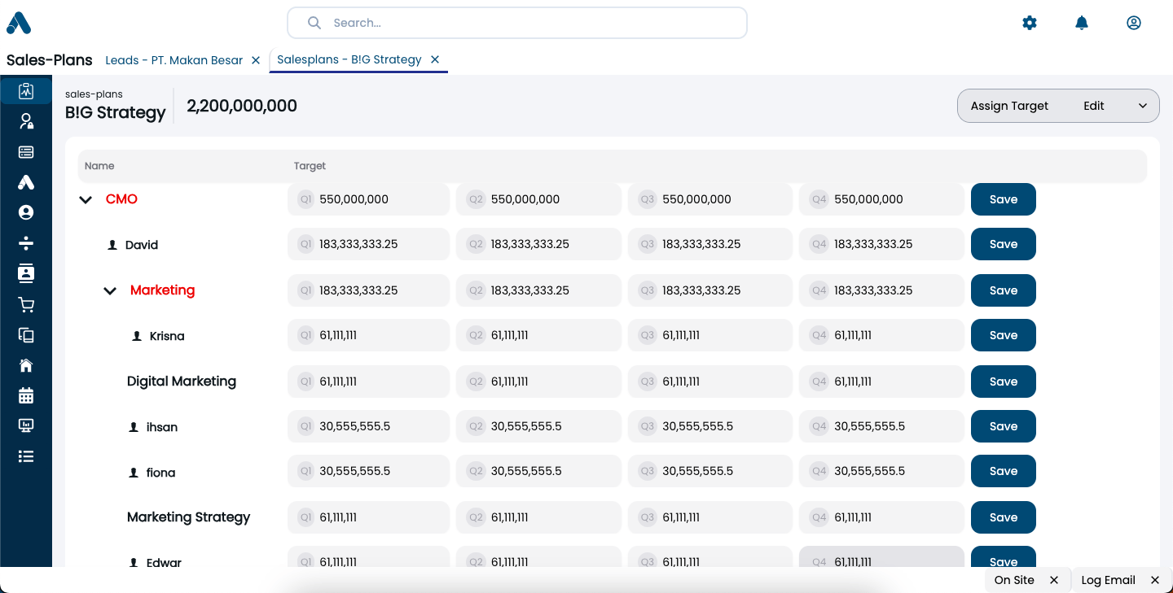Edit CMO Q1 target field
The width and height of the screenshot is (1173, 593).
368,199
